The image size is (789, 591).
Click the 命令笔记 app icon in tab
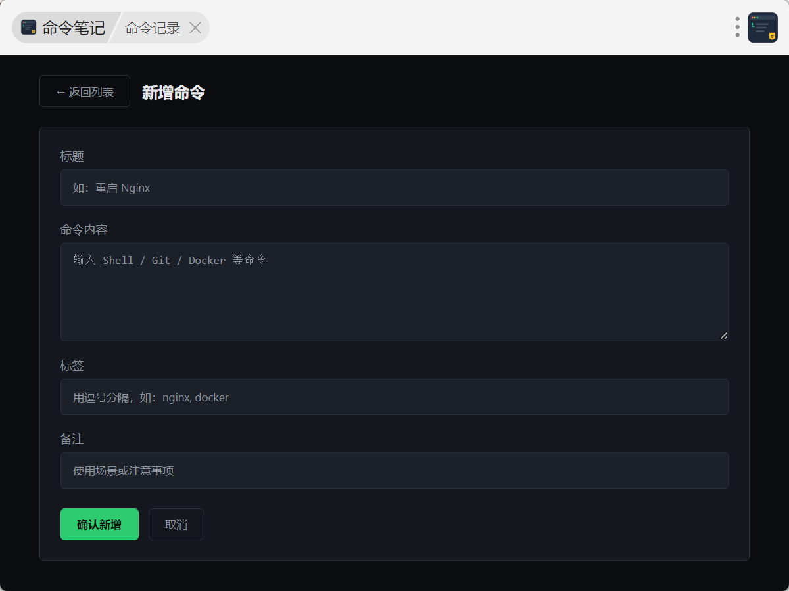click(29, 28)
